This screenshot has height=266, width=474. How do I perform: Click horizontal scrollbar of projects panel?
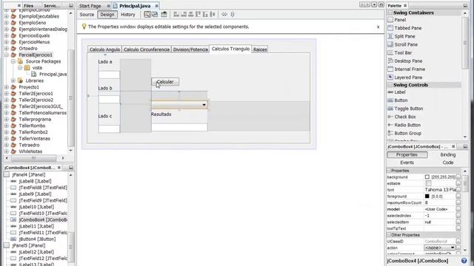pyautogui.click(x=33, y=157)
